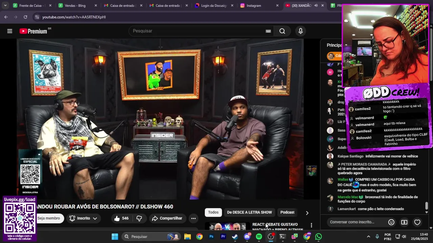Image resolution: width=433 pixels, height=243 pixels.
Task: Open the REACT: DEBATE GUSTAVO MACHADO title
Action: pyautogui.click(x=277, y=226)
